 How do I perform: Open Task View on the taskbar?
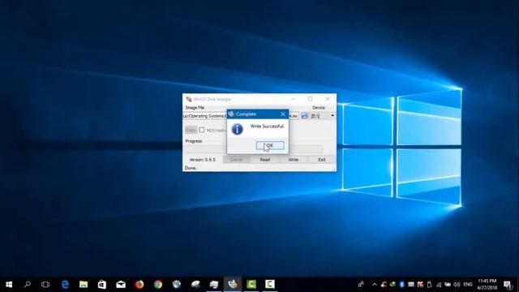(45, 285)
